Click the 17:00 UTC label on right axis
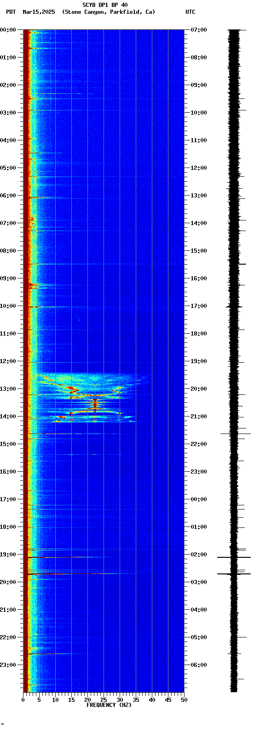 click(x=199, y=306)
